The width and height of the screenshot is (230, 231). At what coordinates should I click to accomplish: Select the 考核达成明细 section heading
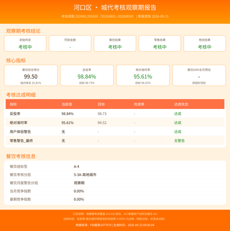pyautogui.click(x=21, y=95)
